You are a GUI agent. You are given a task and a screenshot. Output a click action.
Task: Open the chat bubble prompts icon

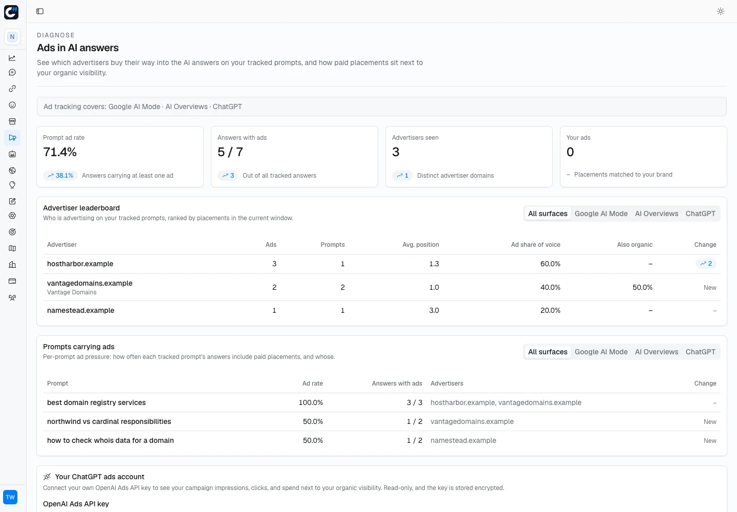click(x=12, y=73)
